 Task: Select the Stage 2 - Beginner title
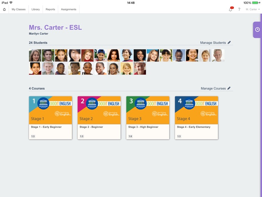[x=91, y=127]
